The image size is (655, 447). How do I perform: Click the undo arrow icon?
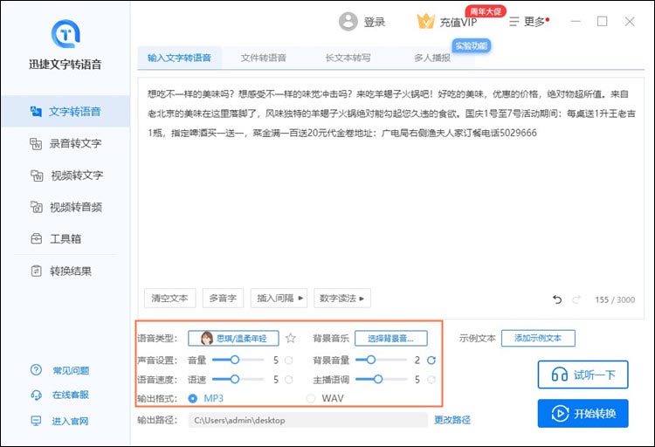pyautogui.click(x=557, y=299)
